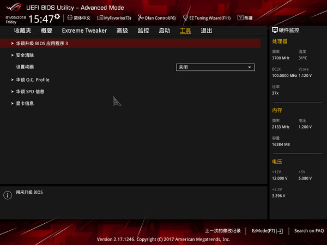The height and width of the screenshot is (245, 327).
Task: Open the 启动 tab
Action: [165, 30]
